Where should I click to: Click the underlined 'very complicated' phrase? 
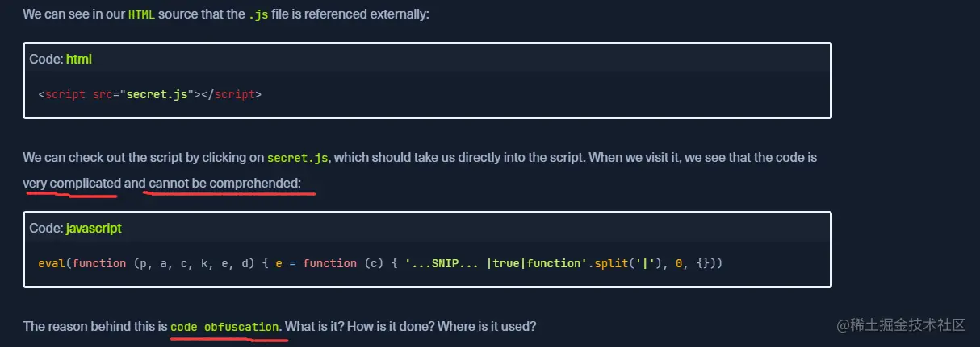point(72,184)
